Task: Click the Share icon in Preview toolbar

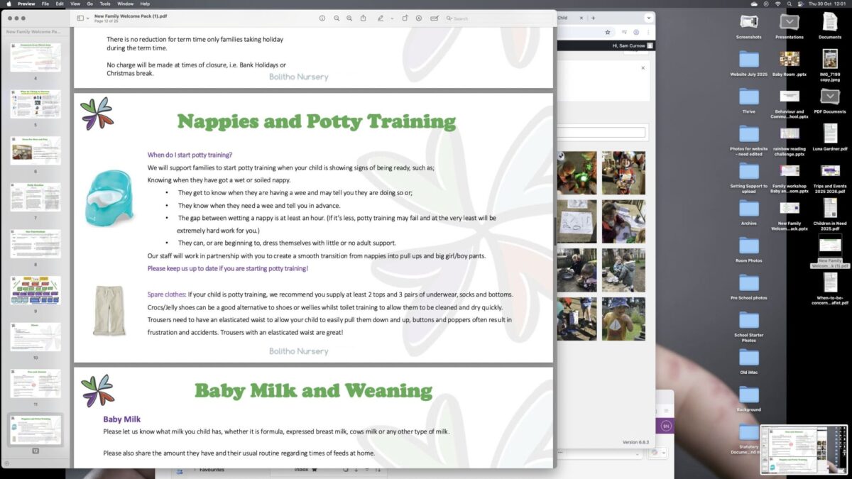Action: [364, 18]
